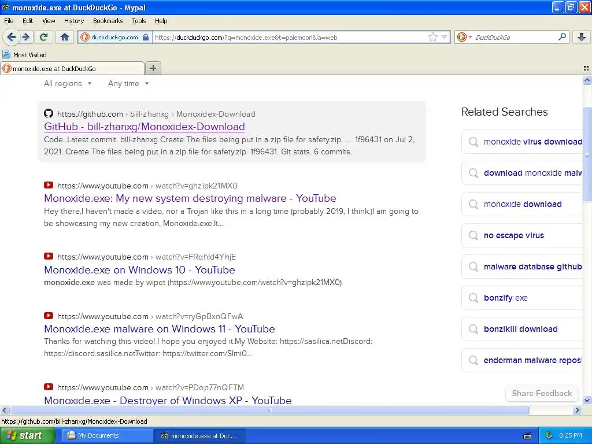Screen dimensions: 592x444
Task: Switch to My Documents taskbar window
Action: click(108, 436)
